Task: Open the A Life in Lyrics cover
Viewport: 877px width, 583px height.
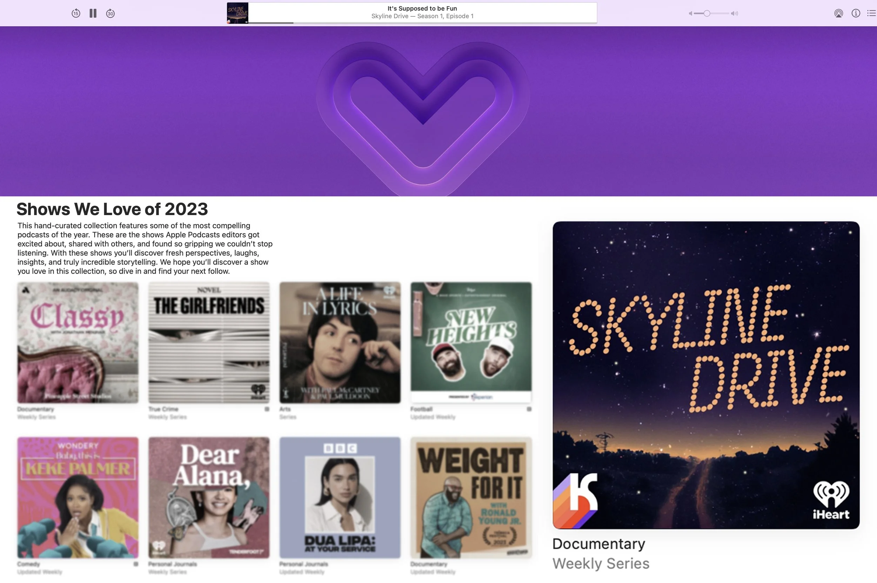Action: pos(340,342)
